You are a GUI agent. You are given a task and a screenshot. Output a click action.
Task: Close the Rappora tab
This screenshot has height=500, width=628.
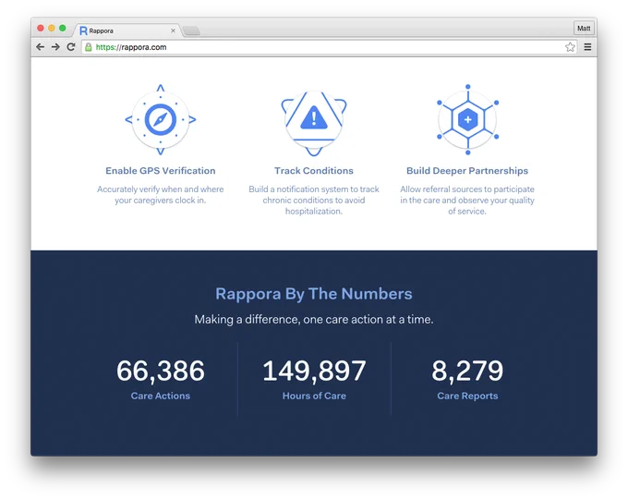click(173, 30)
